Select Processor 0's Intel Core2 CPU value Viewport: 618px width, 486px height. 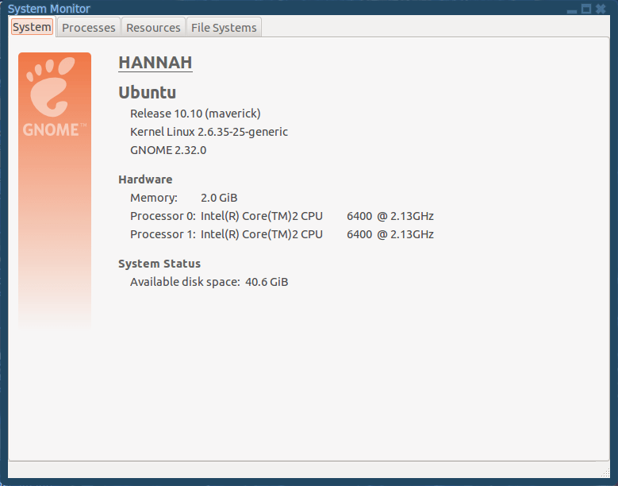(x=317, y=216)
